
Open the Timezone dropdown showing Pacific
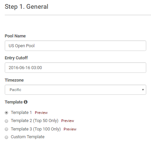coord(75,90)
